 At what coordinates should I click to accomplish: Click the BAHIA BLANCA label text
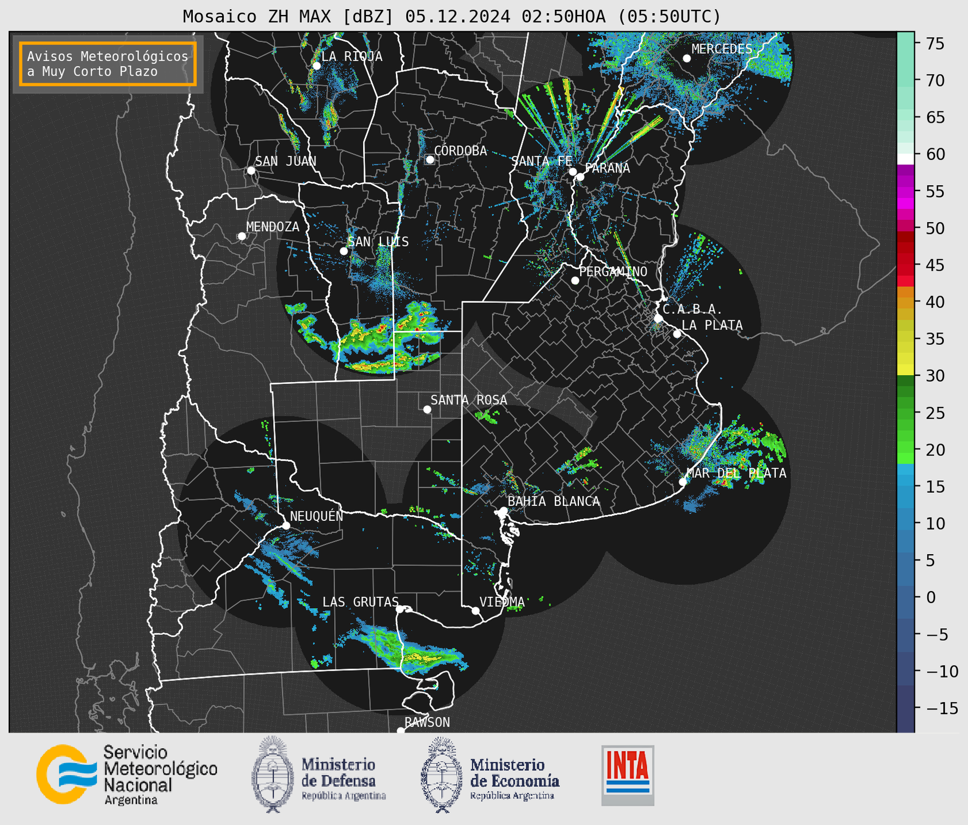pyautogui.click(x=554, y=501)
